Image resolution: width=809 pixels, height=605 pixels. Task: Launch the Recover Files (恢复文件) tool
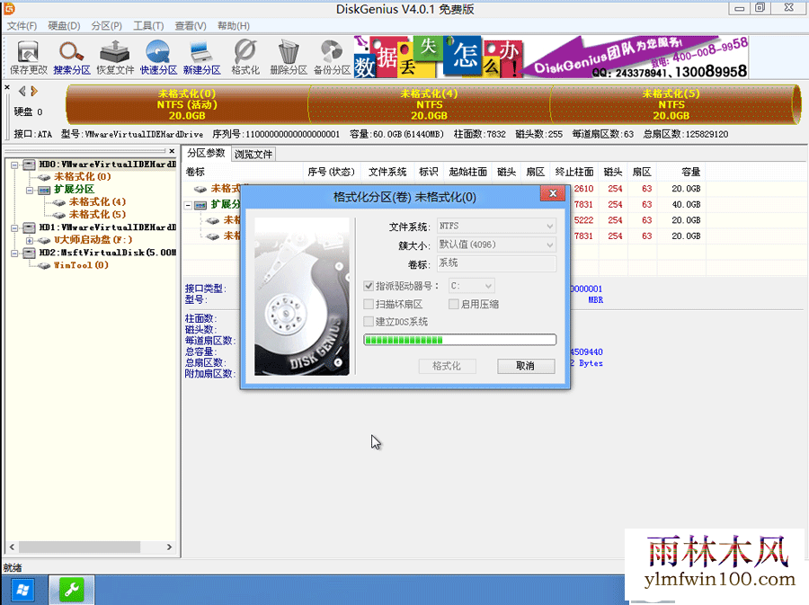tap(115, 58)
